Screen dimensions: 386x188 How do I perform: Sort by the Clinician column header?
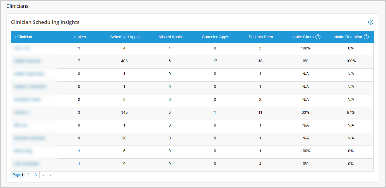[x=25, y=37]
